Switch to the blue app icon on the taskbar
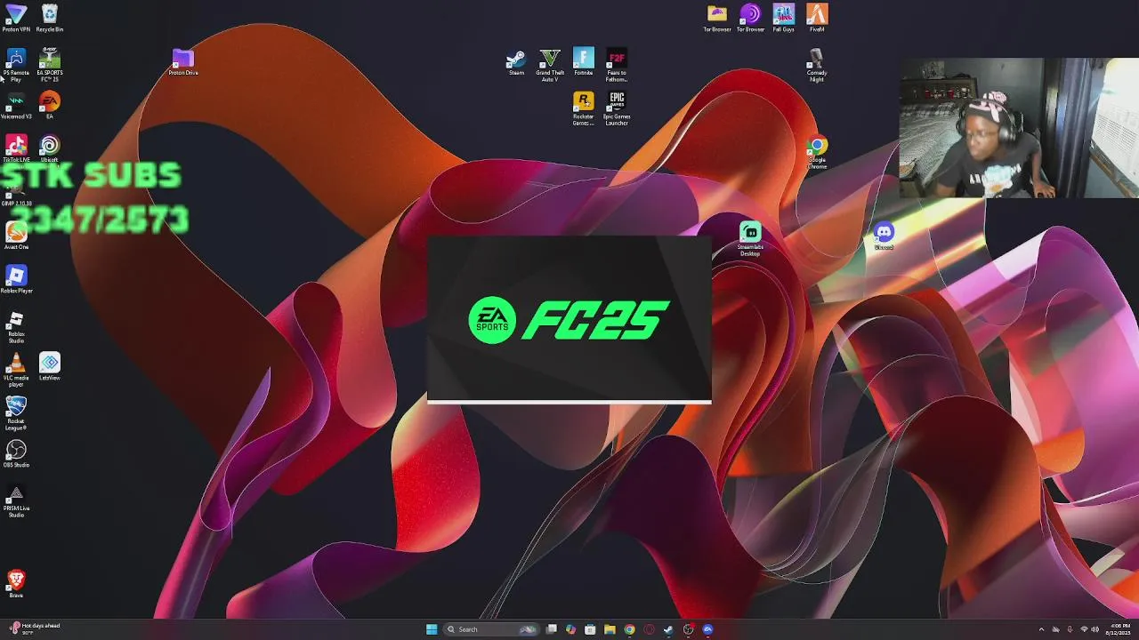The width and height of the screenshot is (1139, 640). [707, 629]
